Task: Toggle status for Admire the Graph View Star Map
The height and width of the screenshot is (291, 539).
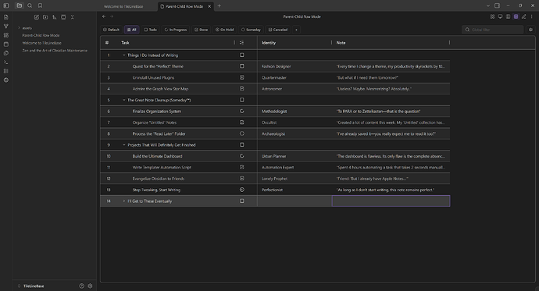Action: (x=242, y=88)
